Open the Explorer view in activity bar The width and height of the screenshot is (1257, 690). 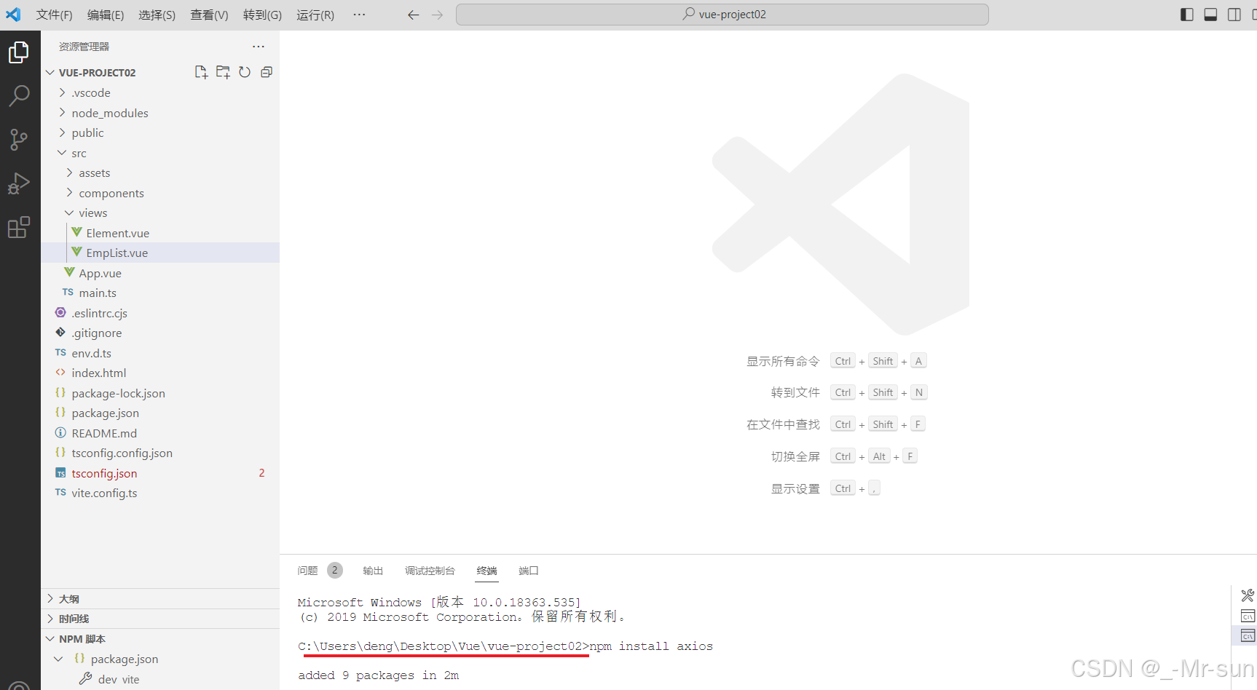(19, 52)
